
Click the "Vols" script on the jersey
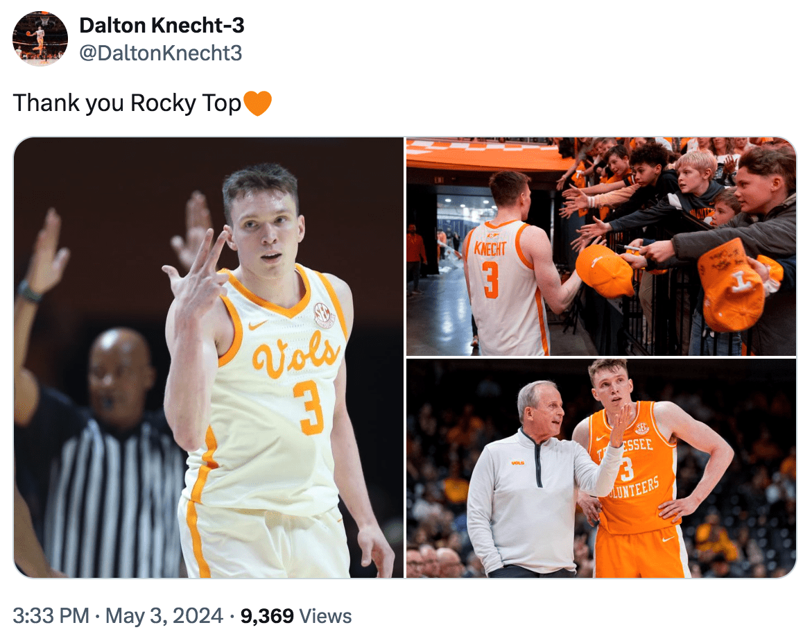[x=297, y=357]
